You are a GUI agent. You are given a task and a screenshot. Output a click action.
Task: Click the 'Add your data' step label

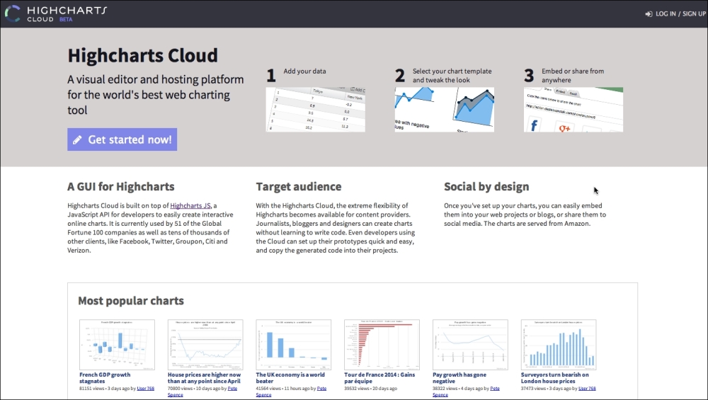(304, 72)
